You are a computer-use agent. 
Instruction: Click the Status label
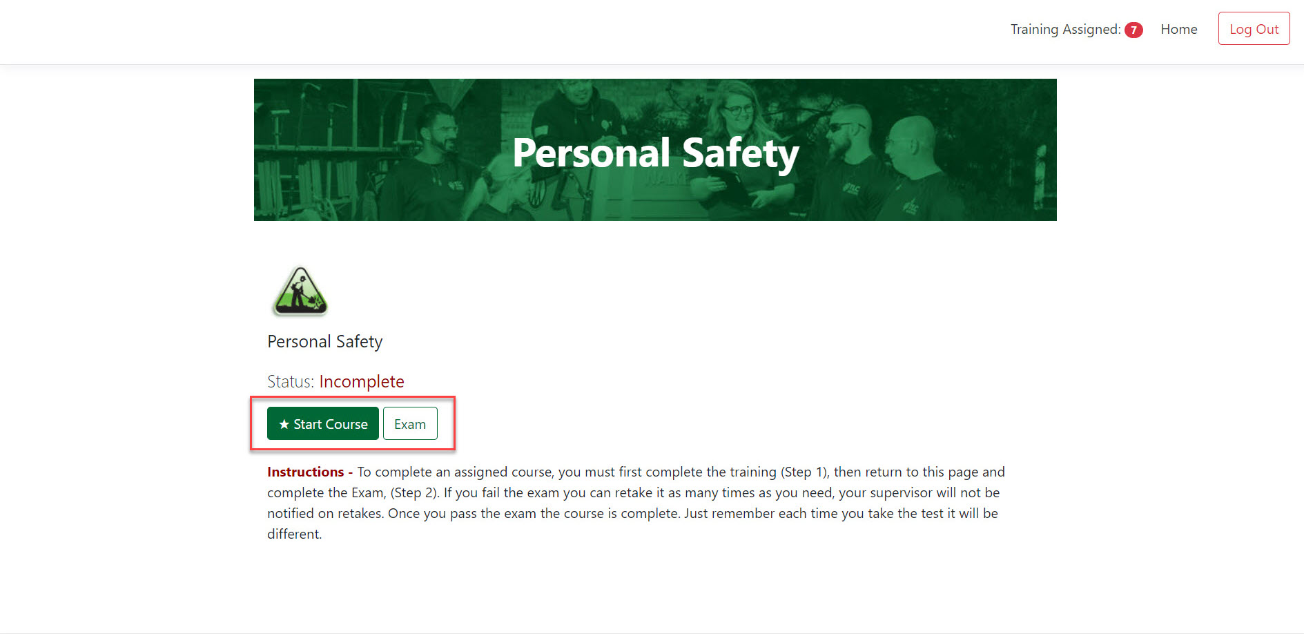(x=291, y=381)
